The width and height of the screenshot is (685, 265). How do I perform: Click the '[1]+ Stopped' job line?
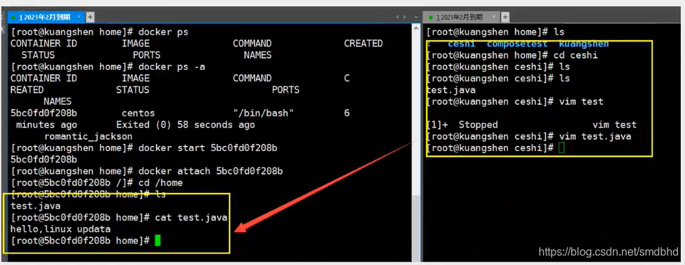click(531, 125)
